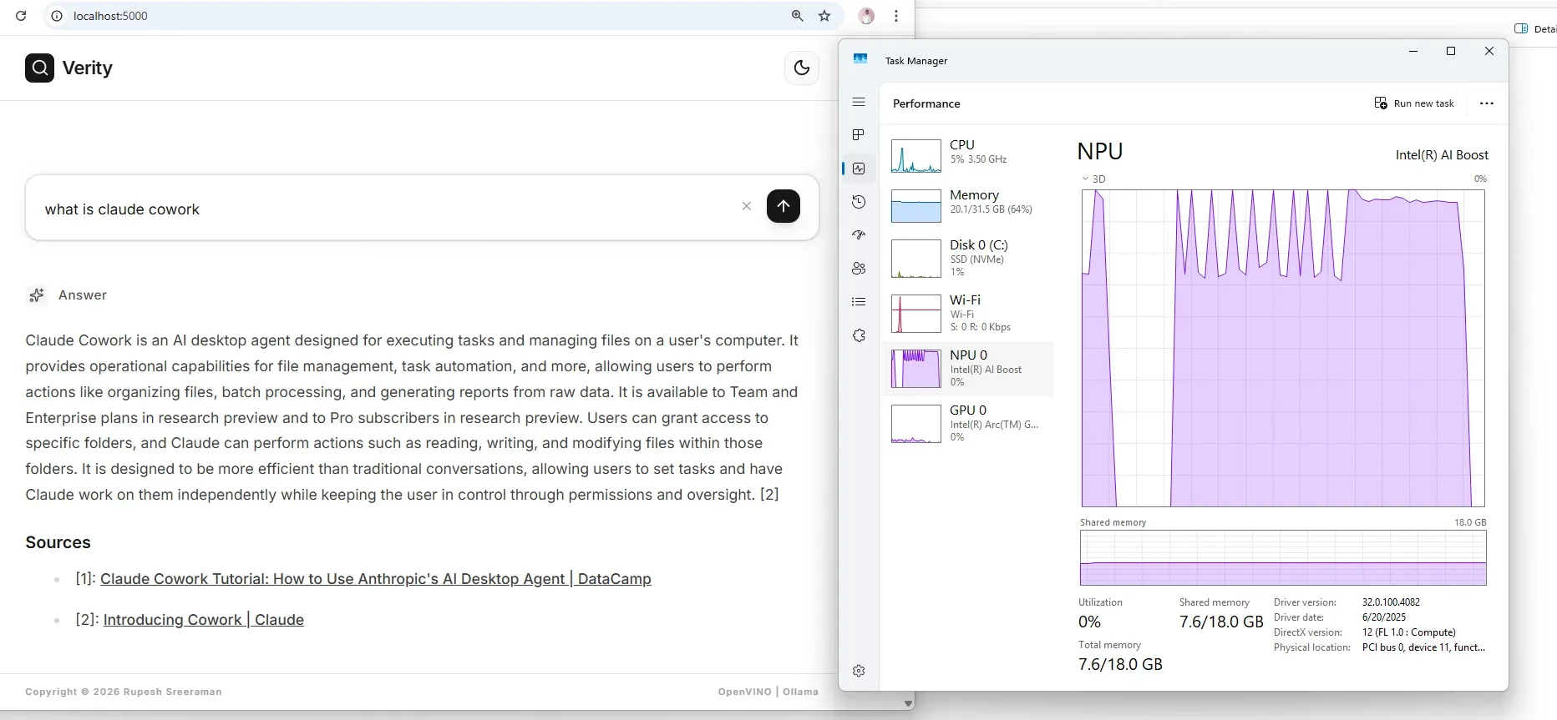1557x720 pixels.
Task: Open the DataCamp Claude Cowork Tutorial source
Action: (376, 579)
